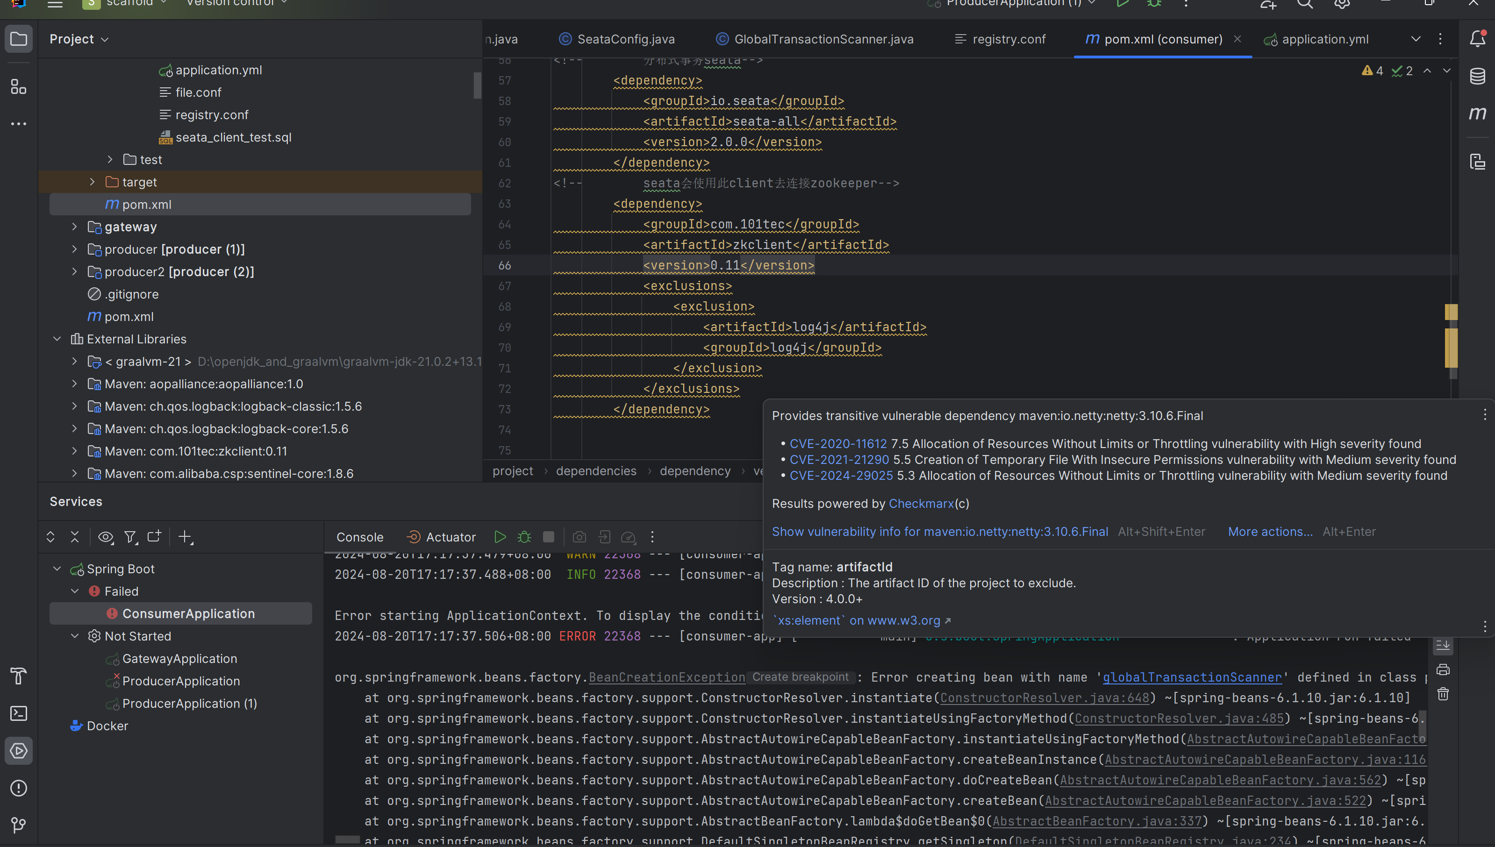Select the Actuator tab
This screenshot has width=1495, height=847.
tap(441, 537)
